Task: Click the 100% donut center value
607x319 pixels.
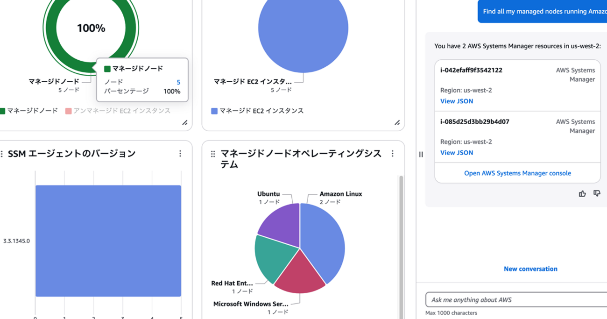Action: click(91, 28)
